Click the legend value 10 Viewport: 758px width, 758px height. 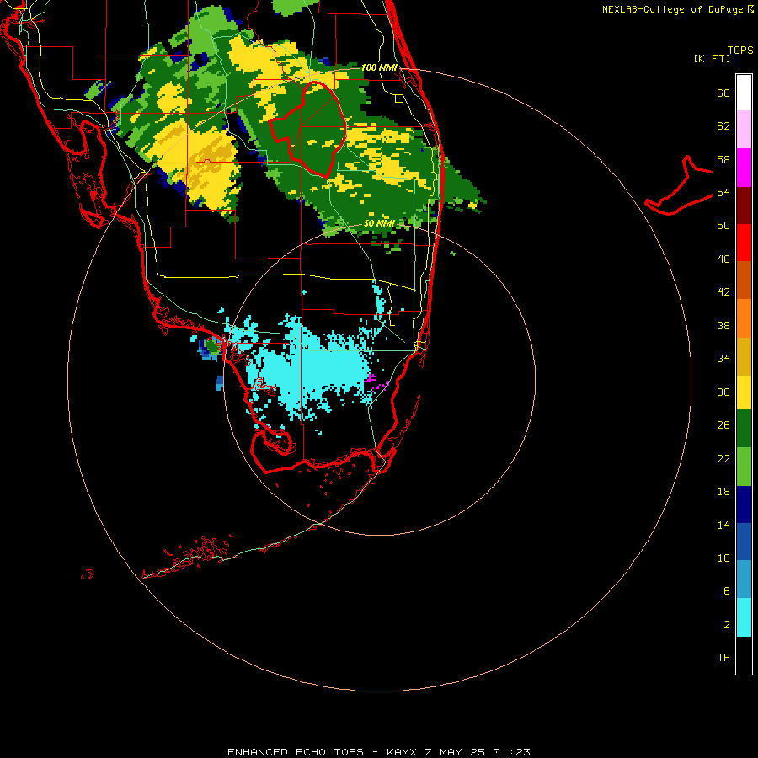[723, 558]
